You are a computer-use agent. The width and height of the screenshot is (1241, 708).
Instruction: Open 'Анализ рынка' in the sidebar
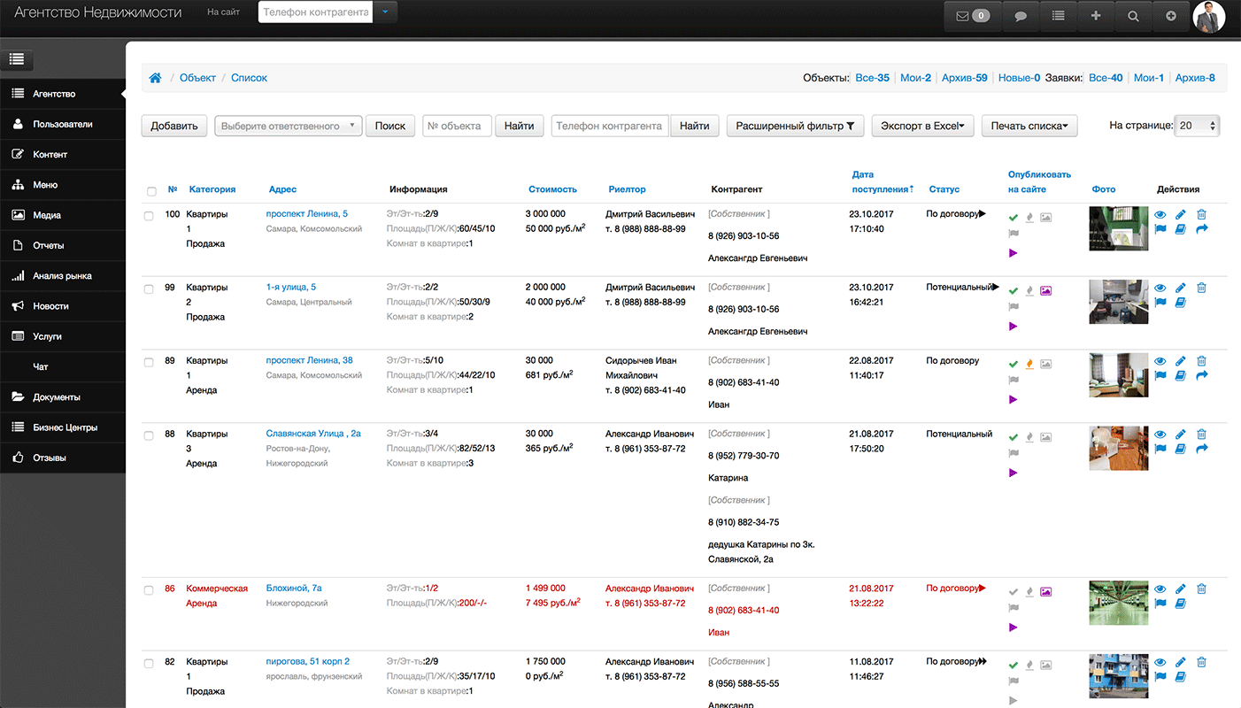(62, 275)
